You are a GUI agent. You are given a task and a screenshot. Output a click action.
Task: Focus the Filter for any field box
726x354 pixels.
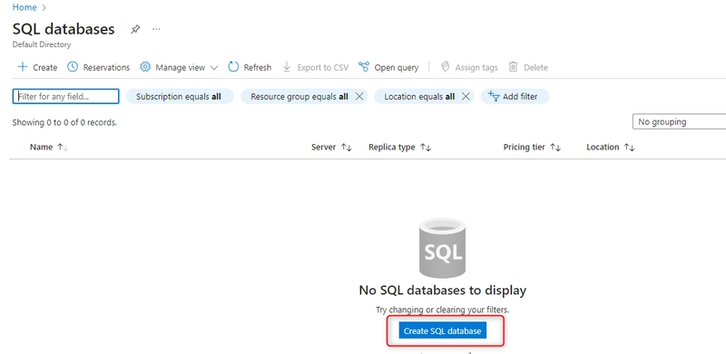(65, 97)
